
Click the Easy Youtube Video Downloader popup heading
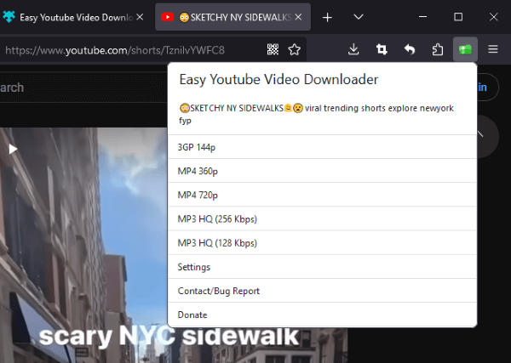(278, 79)
